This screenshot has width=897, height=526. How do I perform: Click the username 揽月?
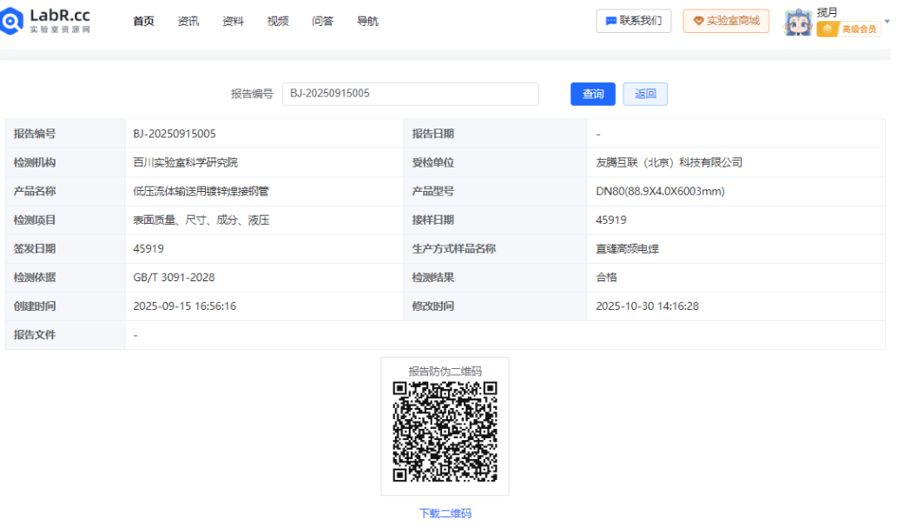pyautogui.click(x=827, y=11)
